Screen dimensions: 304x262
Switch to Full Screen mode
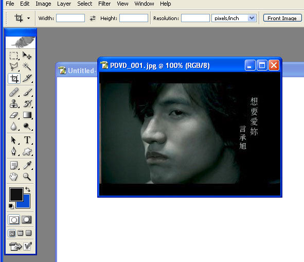[x=28, y=233]
